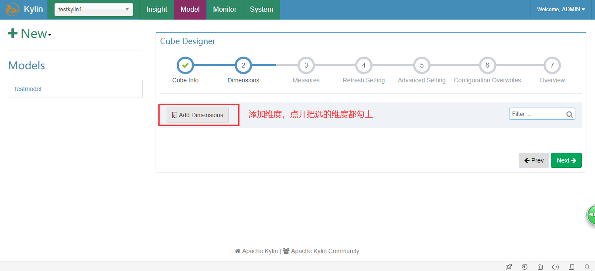Jump to Configuration Overwrites step six
Image resolution: width=595 pixels, height=271 pixels.
pyautogui.click(x=487, y=65)
